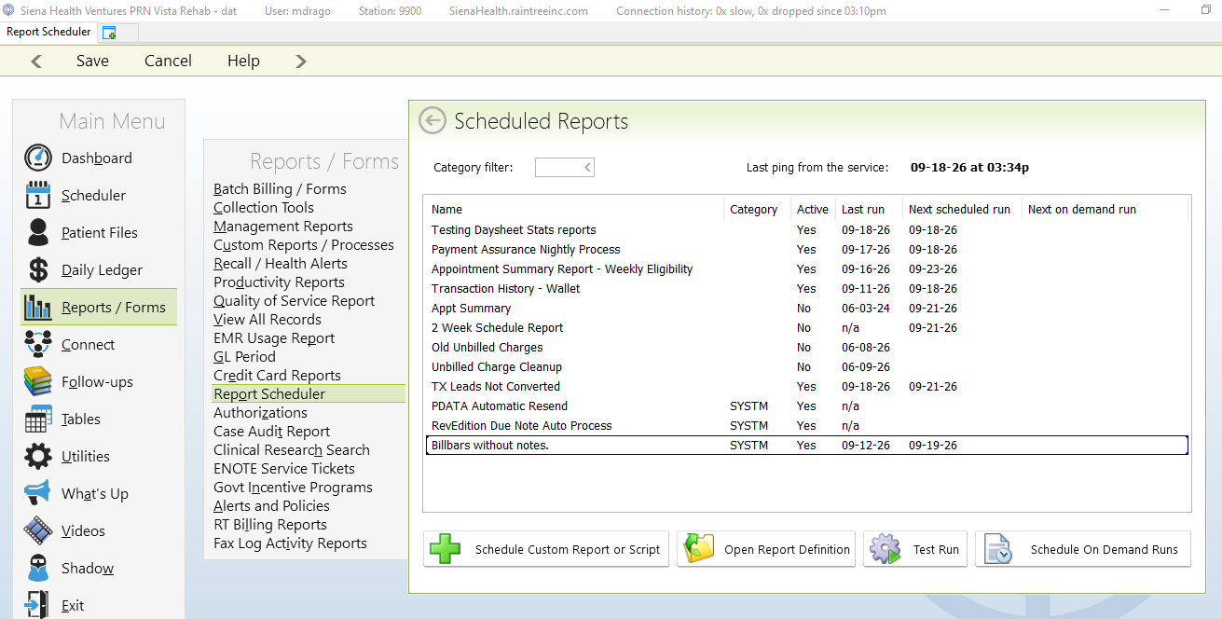Open the What's Up megaphone icon
Viewport: 1222px width, 619px height.
[38, 493]
